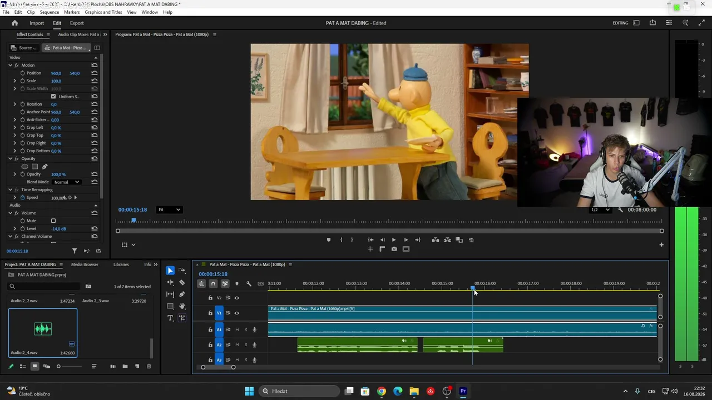Click the Lift button in Program monitor
712x400 pixels.
pyautogui.click(x=436, y=240)
